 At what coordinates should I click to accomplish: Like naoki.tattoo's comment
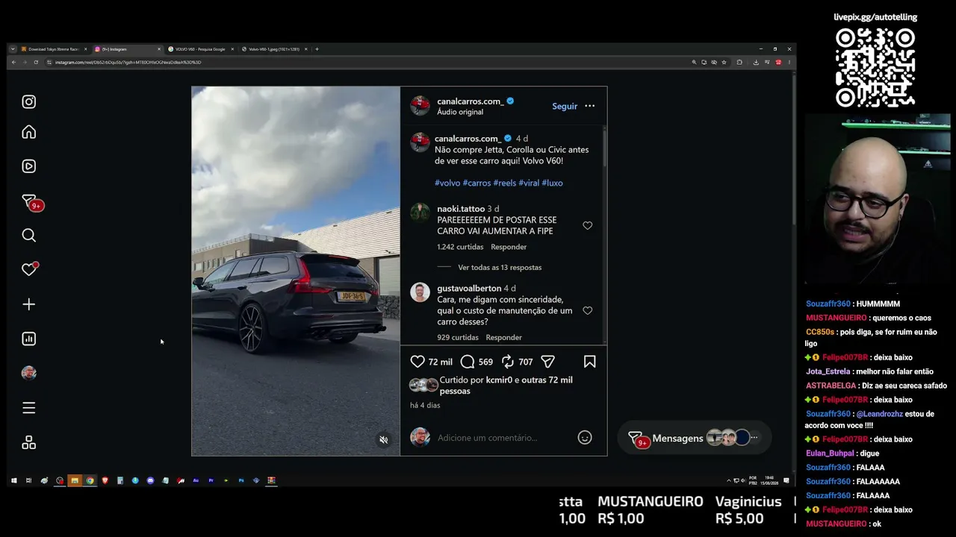point(588,225)
